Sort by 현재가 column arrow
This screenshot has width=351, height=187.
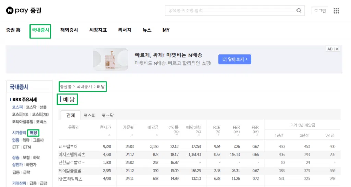point(109,135)
